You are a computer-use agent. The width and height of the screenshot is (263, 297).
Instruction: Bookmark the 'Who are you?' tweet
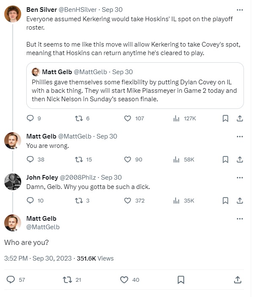click(x=181, y=280)
